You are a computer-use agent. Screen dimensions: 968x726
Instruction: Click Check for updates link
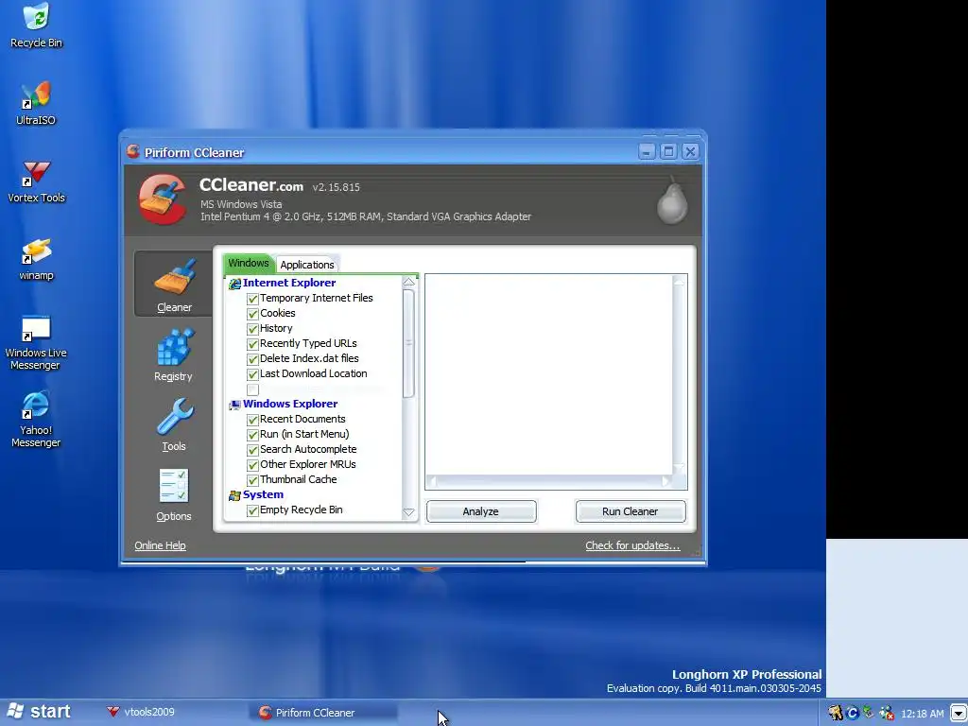(632, 545)
